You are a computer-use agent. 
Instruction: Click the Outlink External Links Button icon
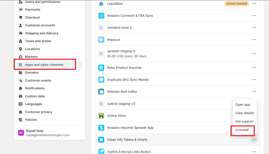[101, 151]
